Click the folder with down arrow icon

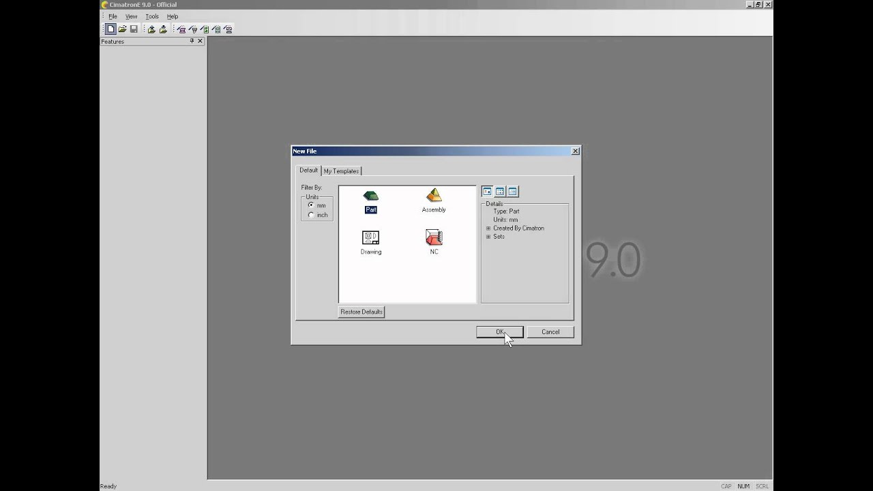point(163,29)
